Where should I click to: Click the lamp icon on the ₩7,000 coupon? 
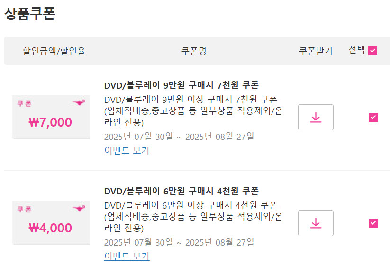click(77, 103)
